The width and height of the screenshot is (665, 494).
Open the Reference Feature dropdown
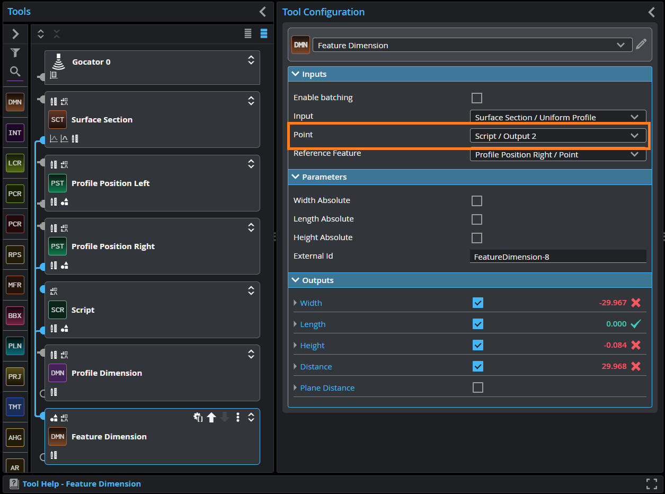tap(557, 155)
